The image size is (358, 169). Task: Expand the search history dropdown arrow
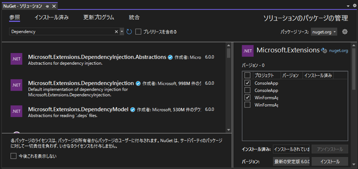coord(122,31)
